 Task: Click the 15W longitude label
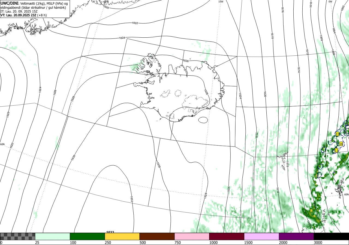[x=221, y=2]
